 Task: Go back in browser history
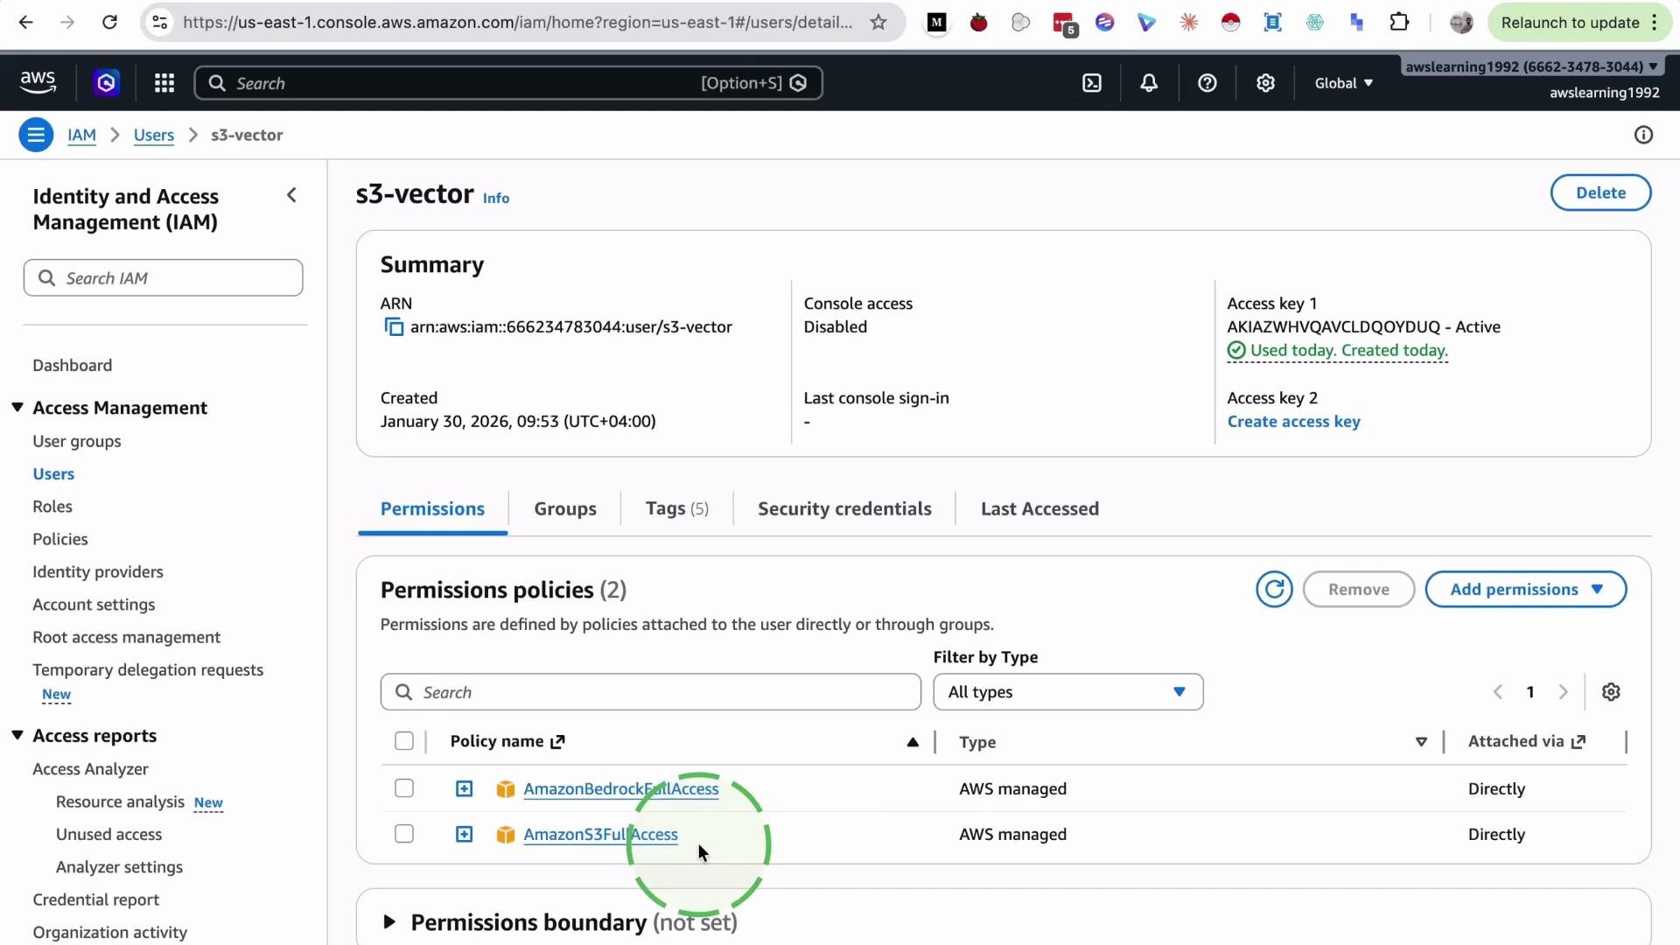click(x=26, y=23)
